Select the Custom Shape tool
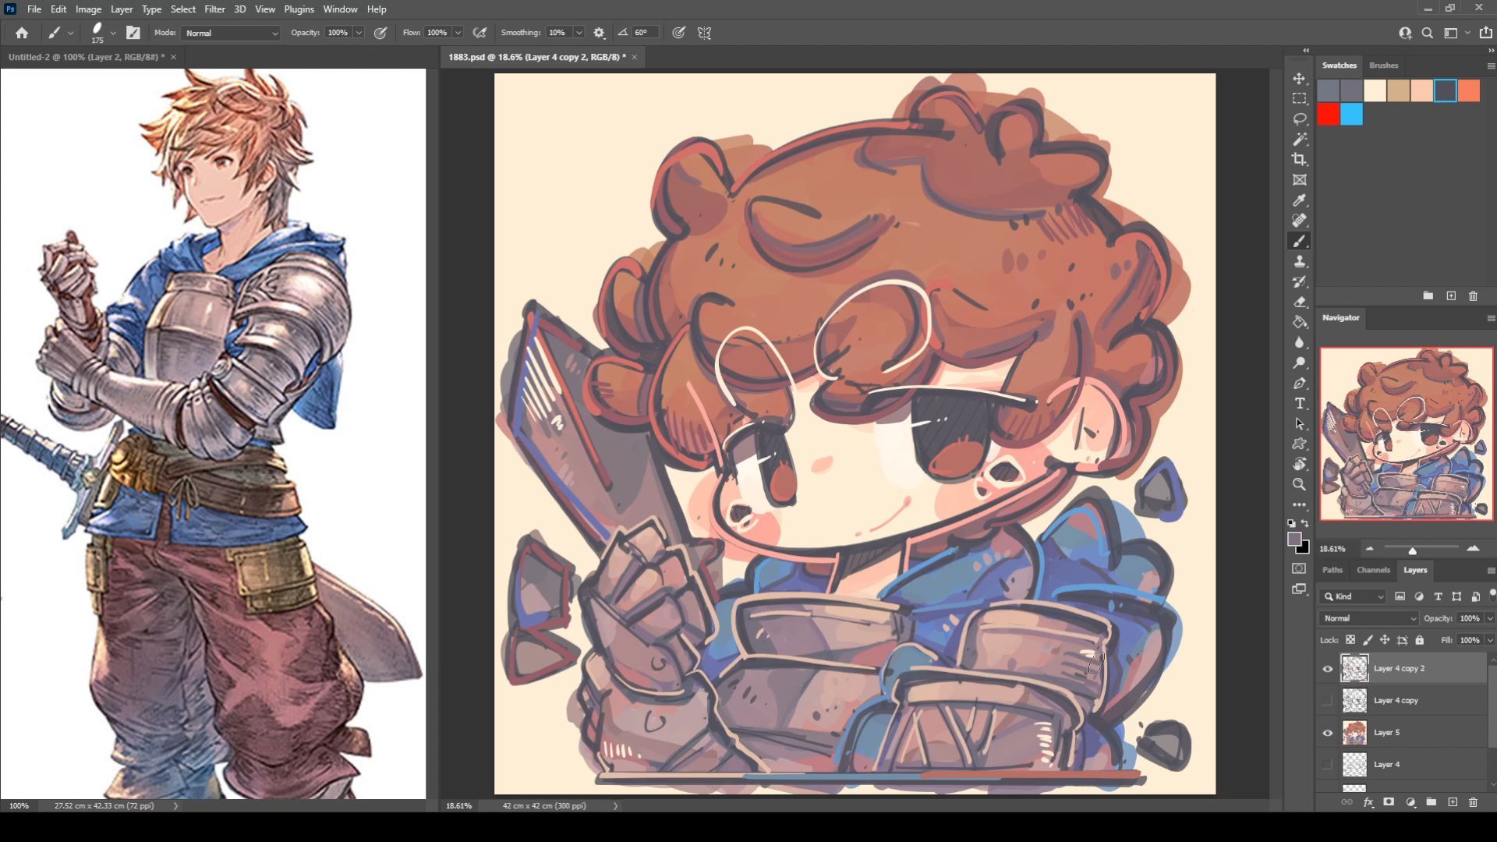 [1299, 444]
